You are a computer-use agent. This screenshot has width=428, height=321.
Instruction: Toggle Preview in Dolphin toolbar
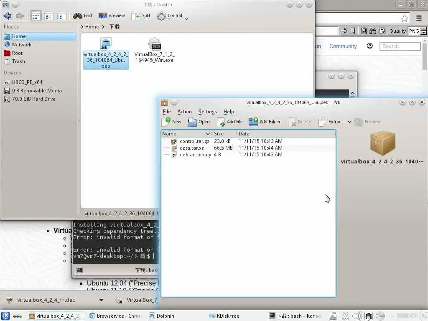(112, 16)
